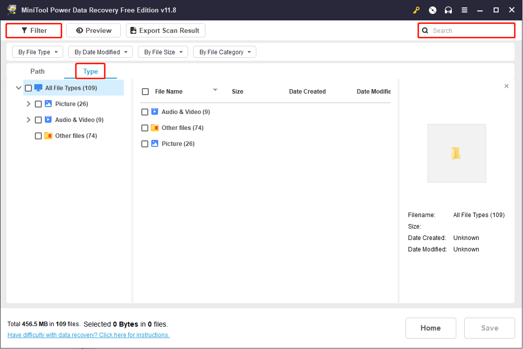
Task: Check the Audio & Video (9) tree checkbox
Action: 38,120
